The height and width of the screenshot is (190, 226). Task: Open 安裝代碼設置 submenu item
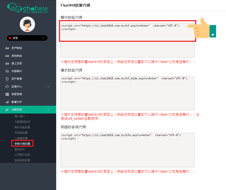(22, 144)
